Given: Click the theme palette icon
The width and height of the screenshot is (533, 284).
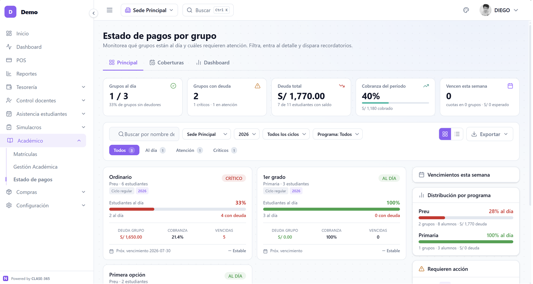Looking at the screenshot, I should 466,10.
